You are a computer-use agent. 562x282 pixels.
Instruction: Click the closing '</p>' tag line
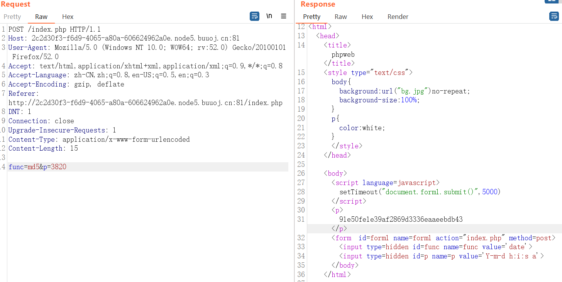(x=339, y=229)
